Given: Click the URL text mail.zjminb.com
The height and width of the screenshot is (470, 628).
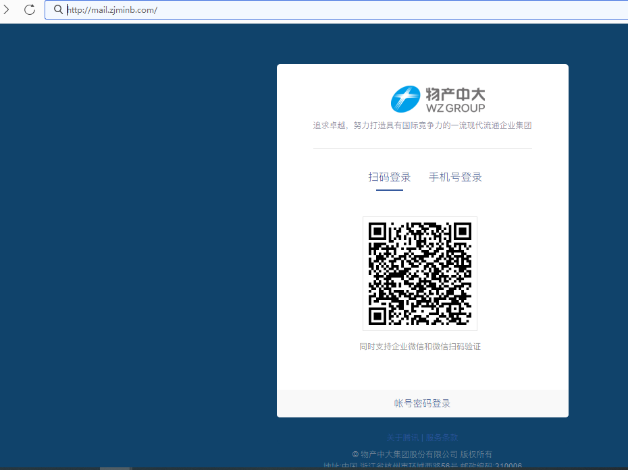Looking at the screenshot, I should [x=113, y=9].
